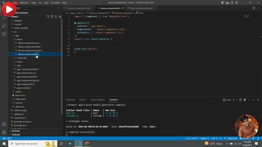This screenshot has height=147, width=262.
Task: Customize layout icon in title bar
Action: [x=236, y=2]
